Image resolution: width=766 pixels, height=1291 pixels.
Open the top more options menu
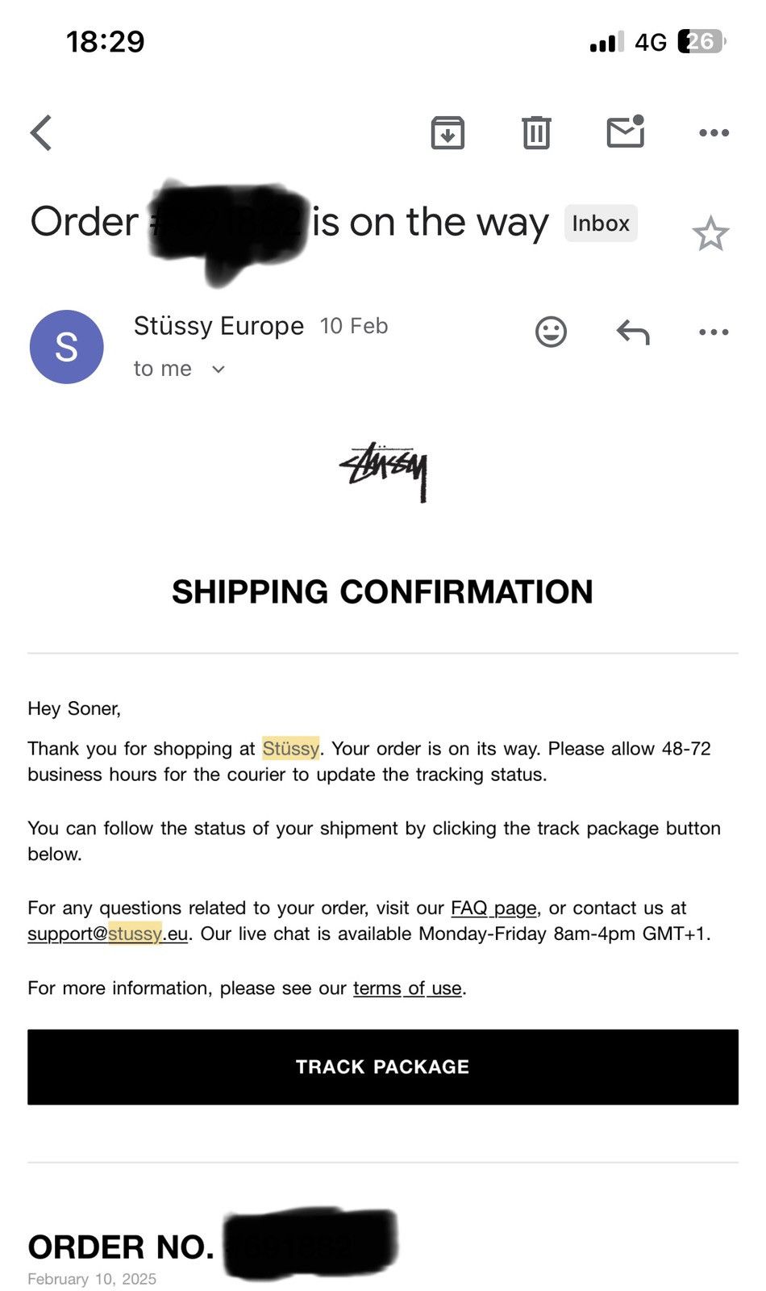point(714,133)
